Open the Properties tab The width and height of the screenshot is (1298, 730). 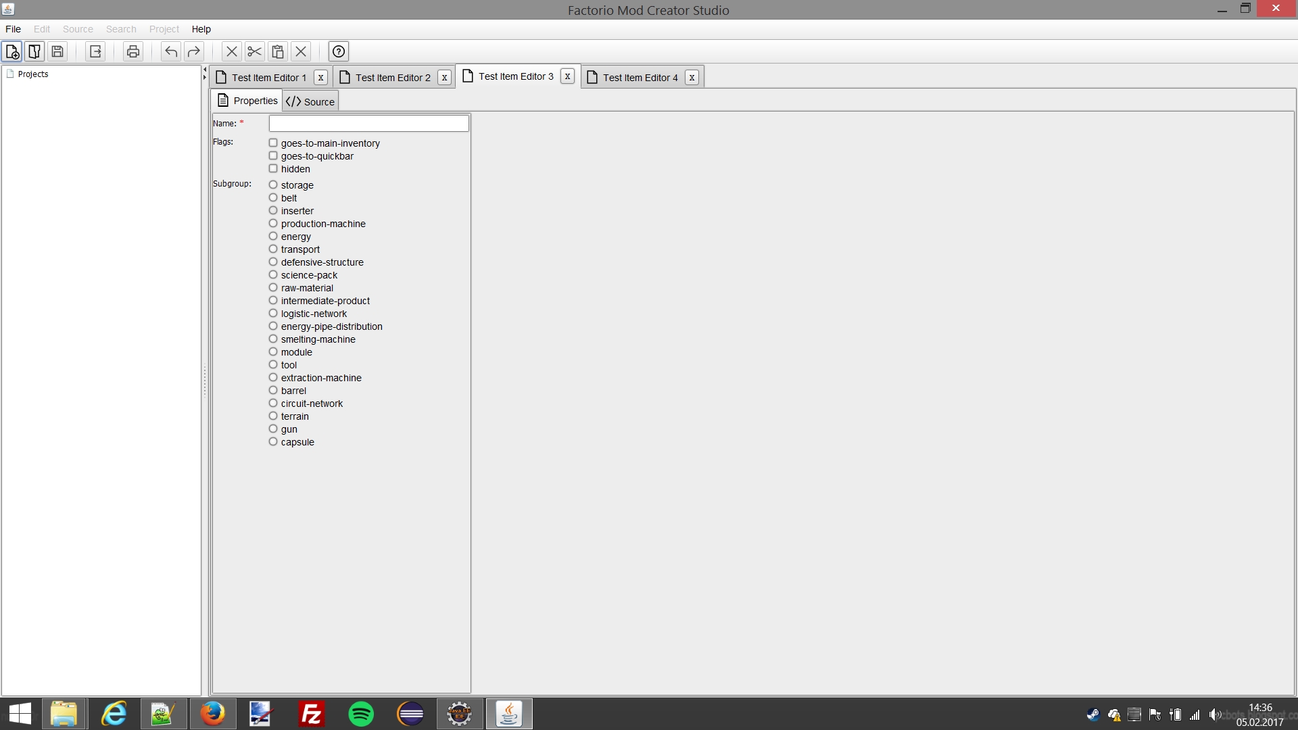coord(247,101)
